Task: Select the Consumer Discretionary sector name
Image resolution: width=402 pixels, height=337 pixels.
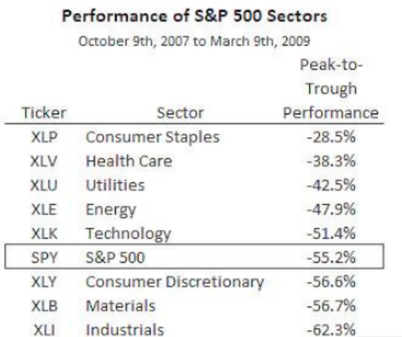Action: (x=174, y=282)
